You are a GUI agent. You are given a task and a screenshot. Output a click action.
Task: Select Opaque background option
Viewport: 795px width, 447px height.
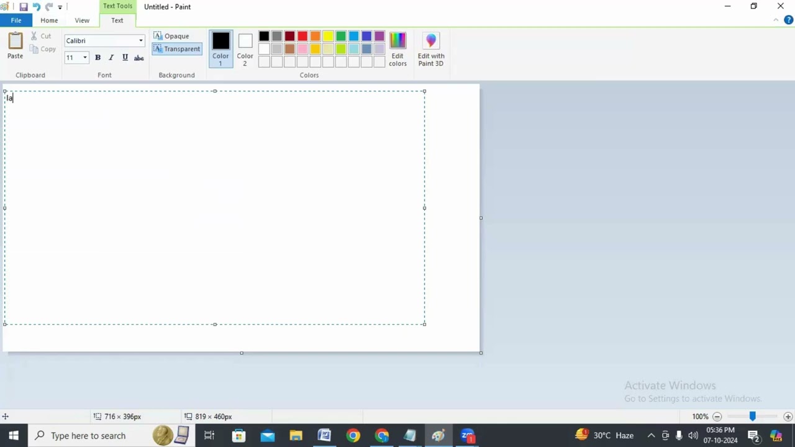tap(171, 36)
